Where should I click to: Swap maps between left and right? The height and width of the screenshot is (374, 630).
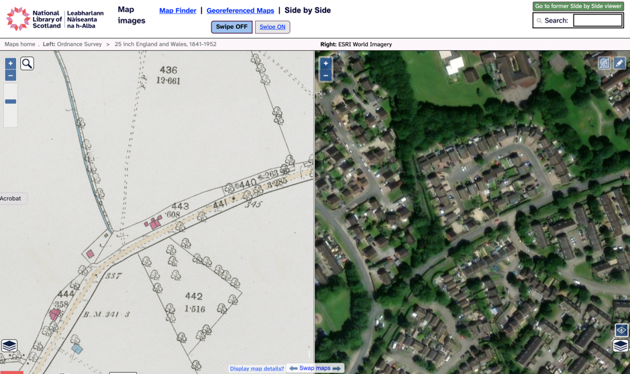click(315, 368)
